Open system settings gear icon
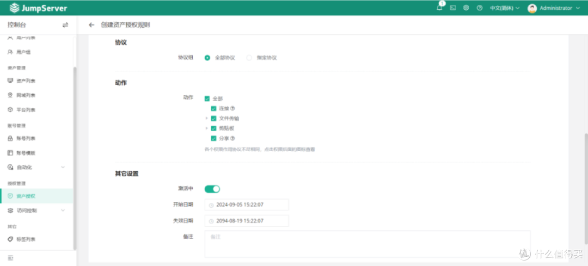This screenshot has width=588, height=266. (x=466, y=8)
